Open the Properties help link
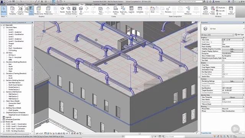The width and height of the screenshot is (245, 138). 206,133
